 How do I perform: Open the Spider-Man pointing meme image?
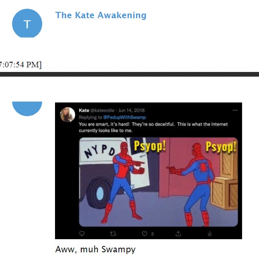[x=158, y=182]
